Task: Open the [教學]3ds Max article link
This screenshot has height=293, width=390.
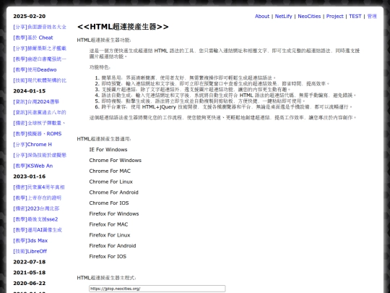Action: 30,241
